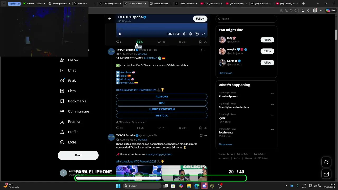Reply to the poll post with 32 replies
The width and height of the screenshot is (338, 190).
pyautogui.click(x=119, y=128)
